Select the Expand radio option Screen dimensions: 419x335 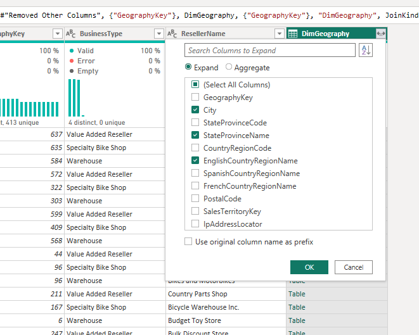click(188, 68)
